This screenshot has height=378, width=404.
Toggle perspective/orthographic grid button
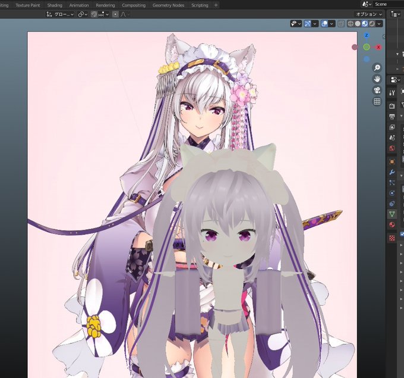click(x=377, y=101)
